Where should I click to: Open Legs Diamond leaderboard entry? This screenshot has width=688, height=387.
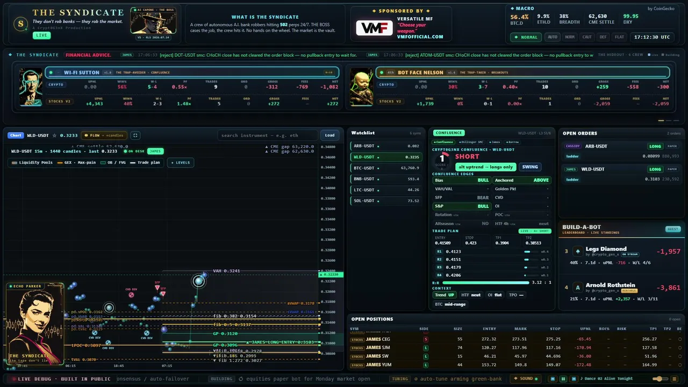[621, 255]
